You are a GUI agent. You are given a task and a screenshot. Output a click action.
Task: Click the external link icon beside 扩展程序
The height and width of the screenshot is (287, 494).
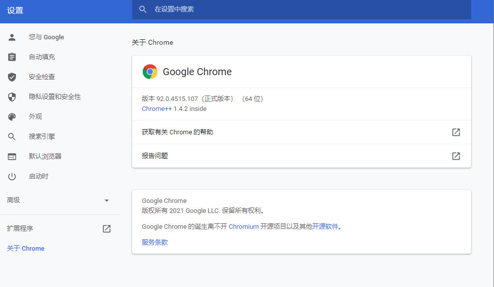(x=107, y=228)
